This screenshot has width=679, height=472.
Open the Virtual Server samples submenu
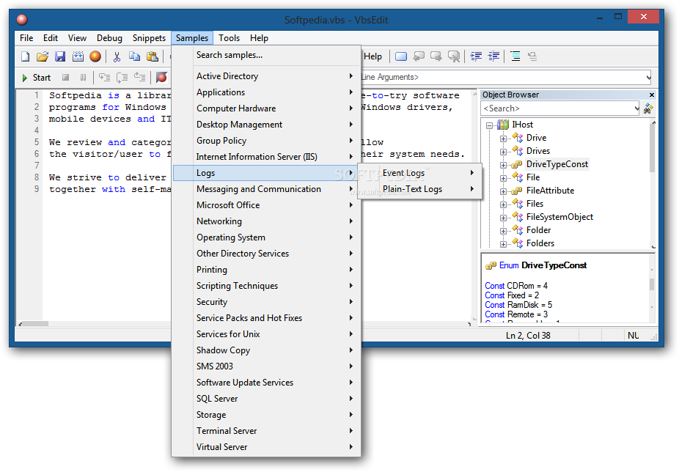pyautogui.click(x=266, y=447)
